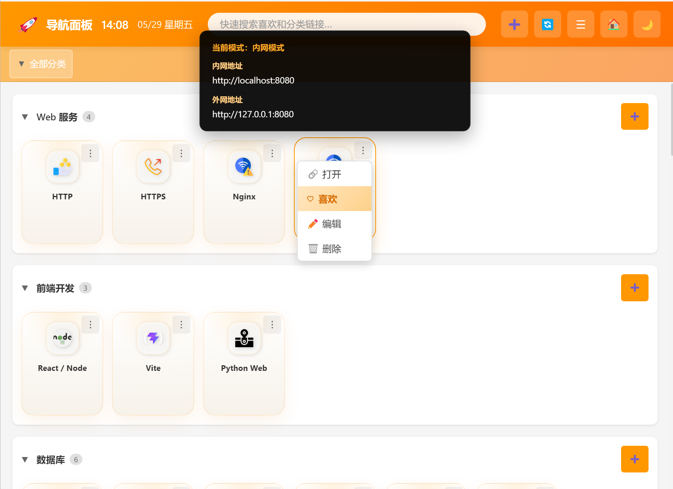Click the 05/29 星期五 date text
This screenshot has height=489, width=673.
click(165, 25)
